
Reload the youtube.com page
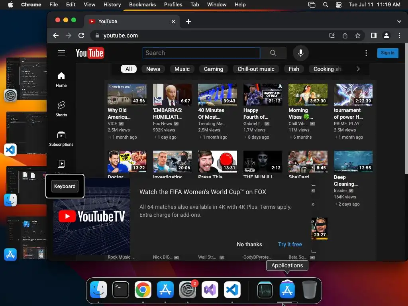click(81, 35)
